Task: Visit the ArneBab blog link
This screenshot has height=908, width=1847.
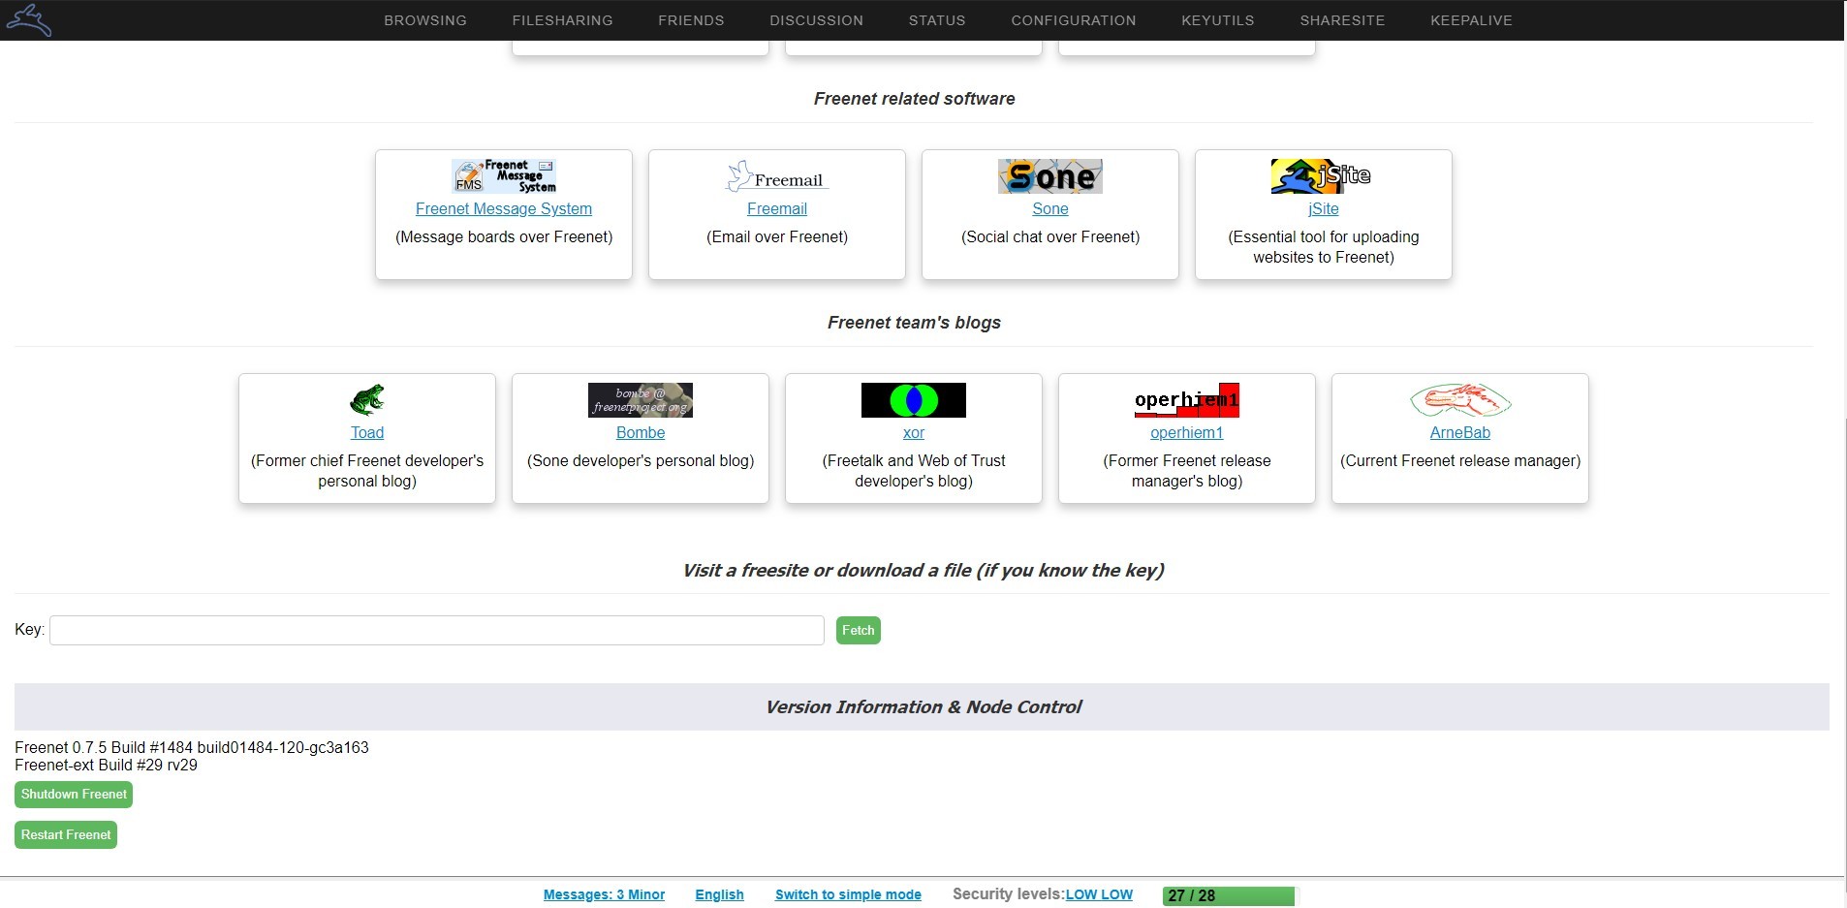Action: [1460, 432]
